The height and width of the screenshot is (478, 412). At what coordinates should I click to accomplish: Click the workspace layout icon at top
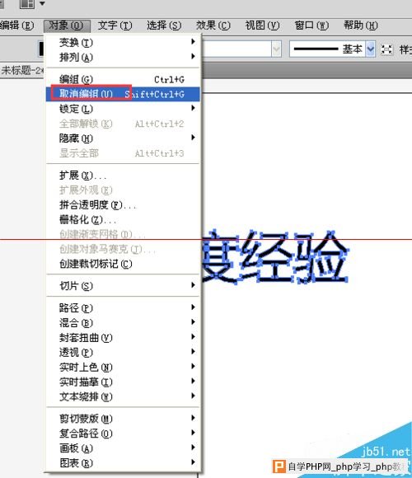click(27, 4)
